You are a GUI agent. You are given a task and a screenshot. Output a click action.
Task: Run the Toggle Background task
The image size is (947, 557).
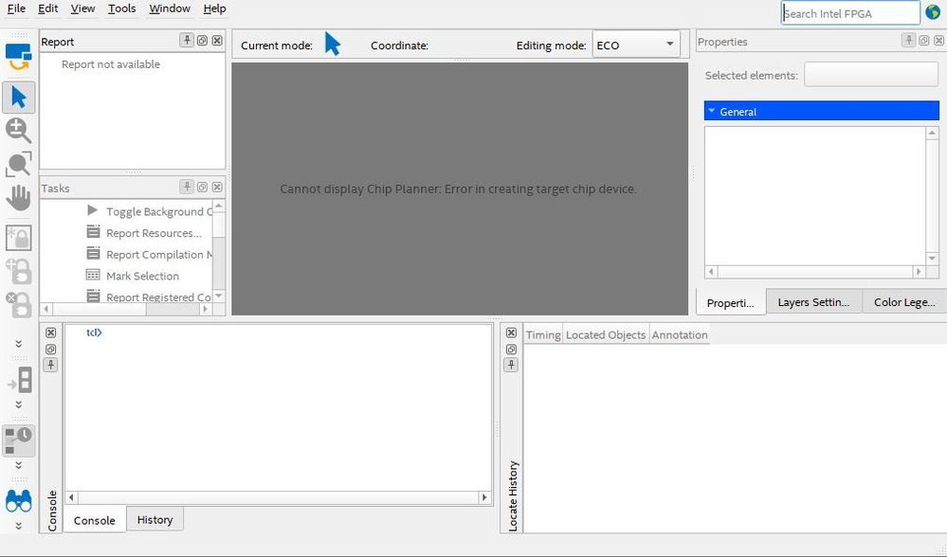[159, 212]
